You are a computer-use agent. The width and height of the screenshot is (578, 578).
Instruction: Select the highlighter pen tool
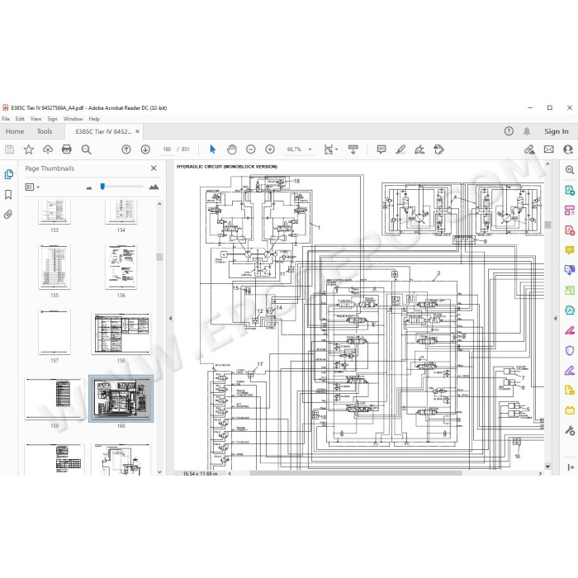(x=400, y=149)
